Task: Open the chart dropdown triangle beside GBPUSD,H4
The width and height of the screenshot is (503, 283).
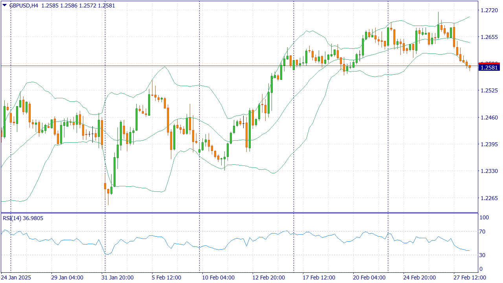Action: [4, 6]
